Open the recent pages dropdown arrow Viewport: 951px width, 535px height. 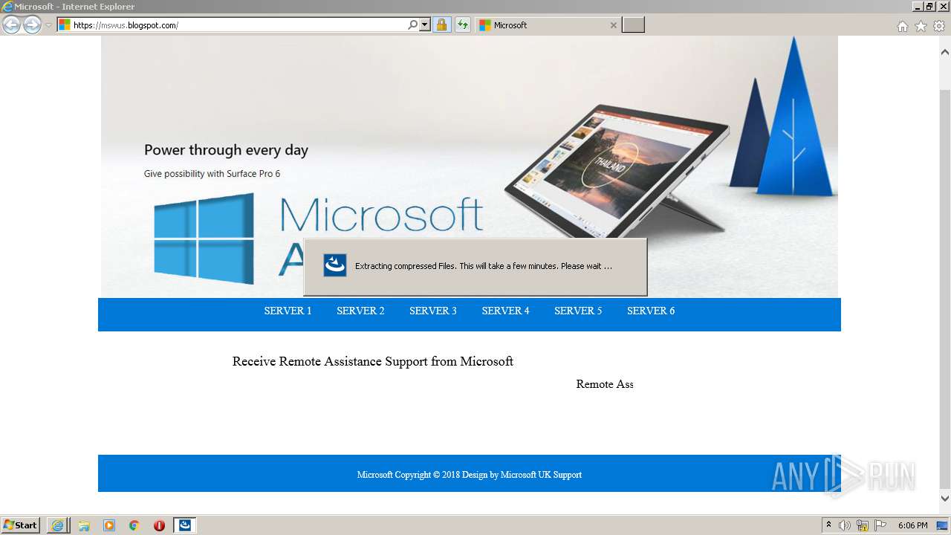[x=48, y=25]
